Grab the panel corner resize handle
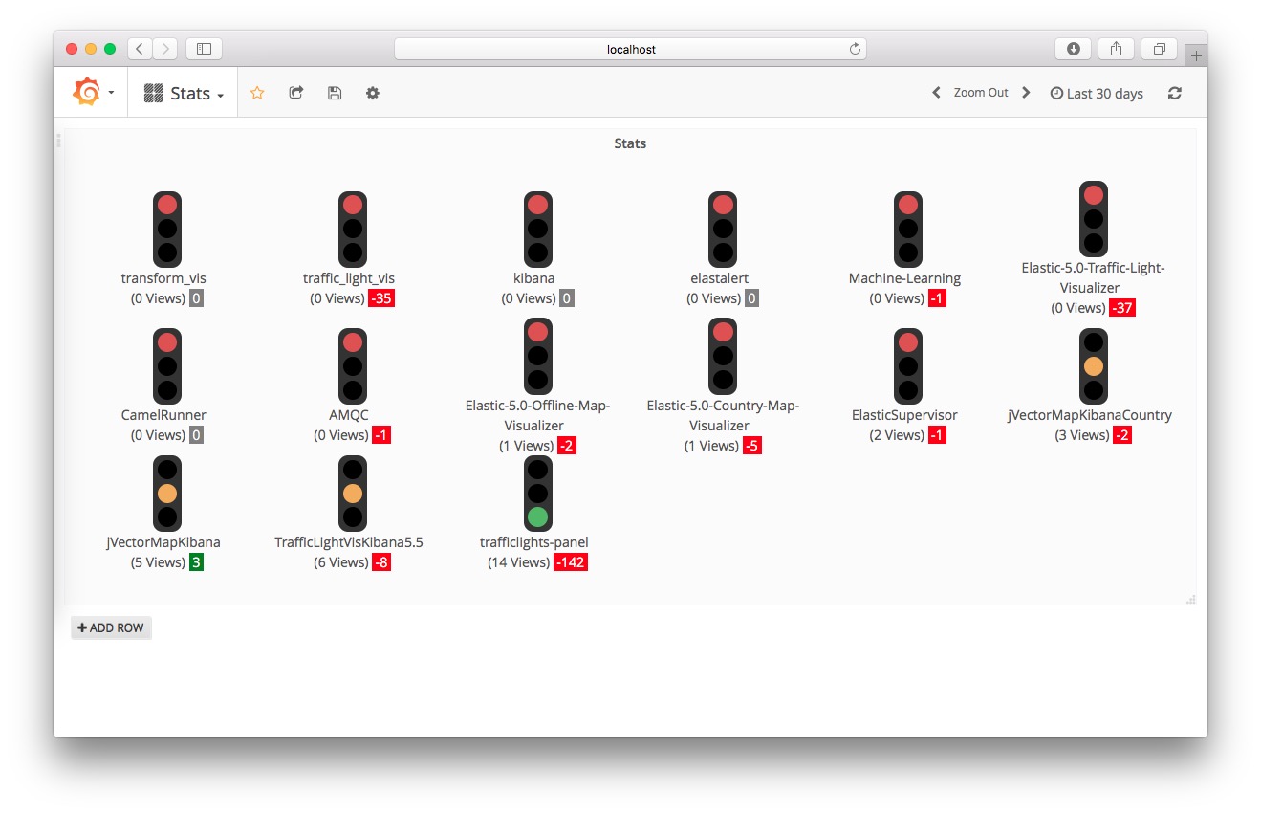Viewport: 1261px width, 814px height. (x=1190, y=600)
